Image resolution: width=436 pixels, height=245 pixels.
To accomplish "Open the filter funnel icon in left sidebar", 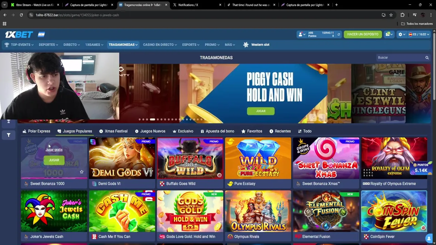I will [x=9, y=135].
